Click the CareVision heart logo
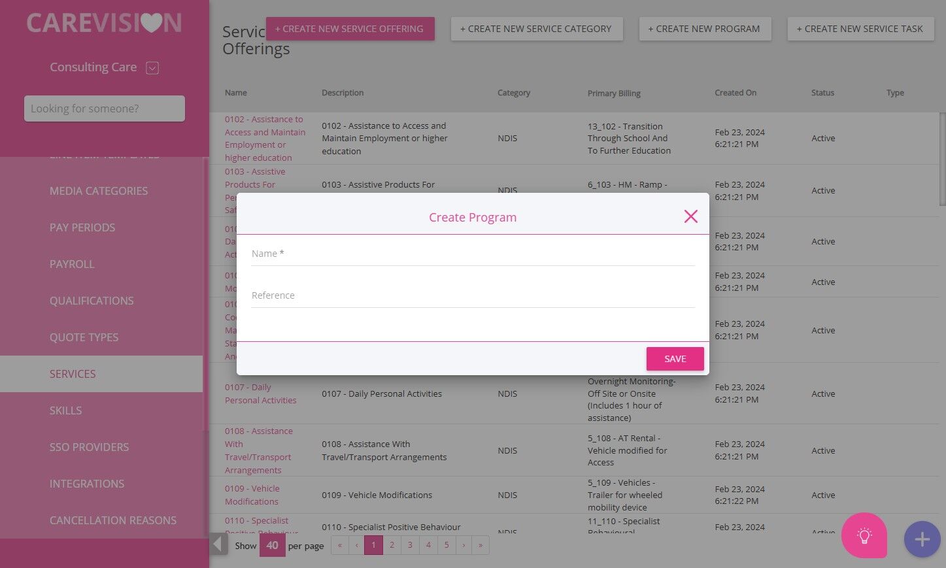This screenshot has height=568, width=946. (x=105, y=24)
